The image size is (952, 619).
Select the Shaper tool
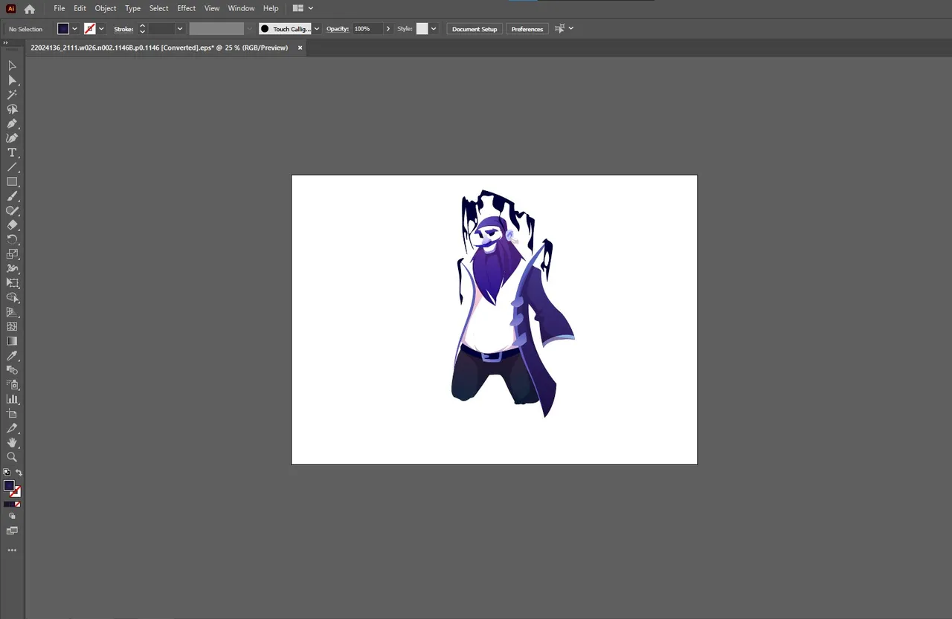tap(12, 210)
